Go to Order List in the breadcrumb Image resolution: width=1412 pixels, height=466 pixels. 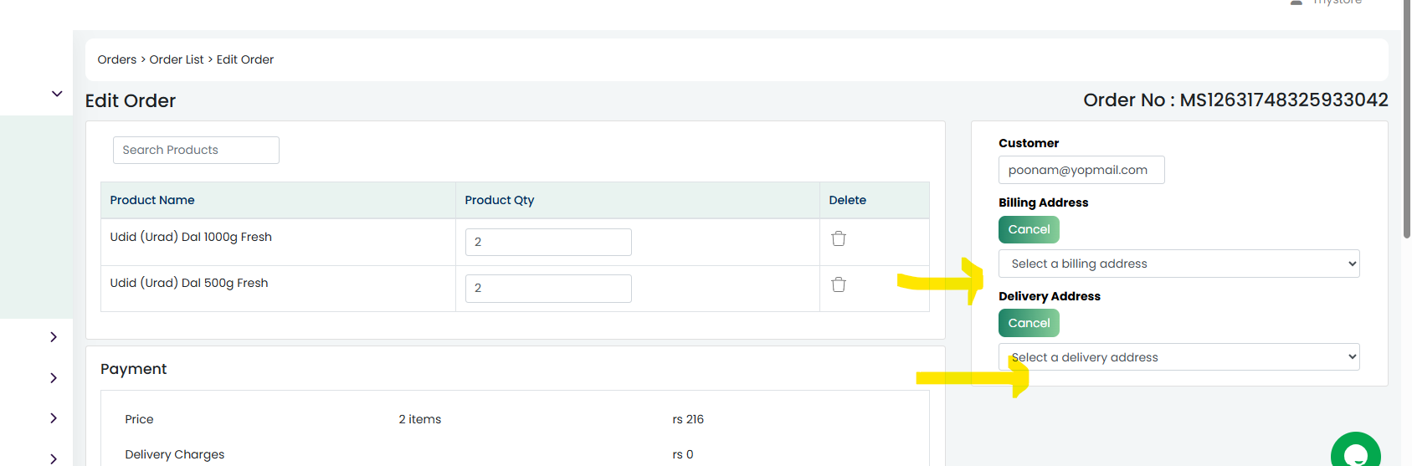click(177, 59)
